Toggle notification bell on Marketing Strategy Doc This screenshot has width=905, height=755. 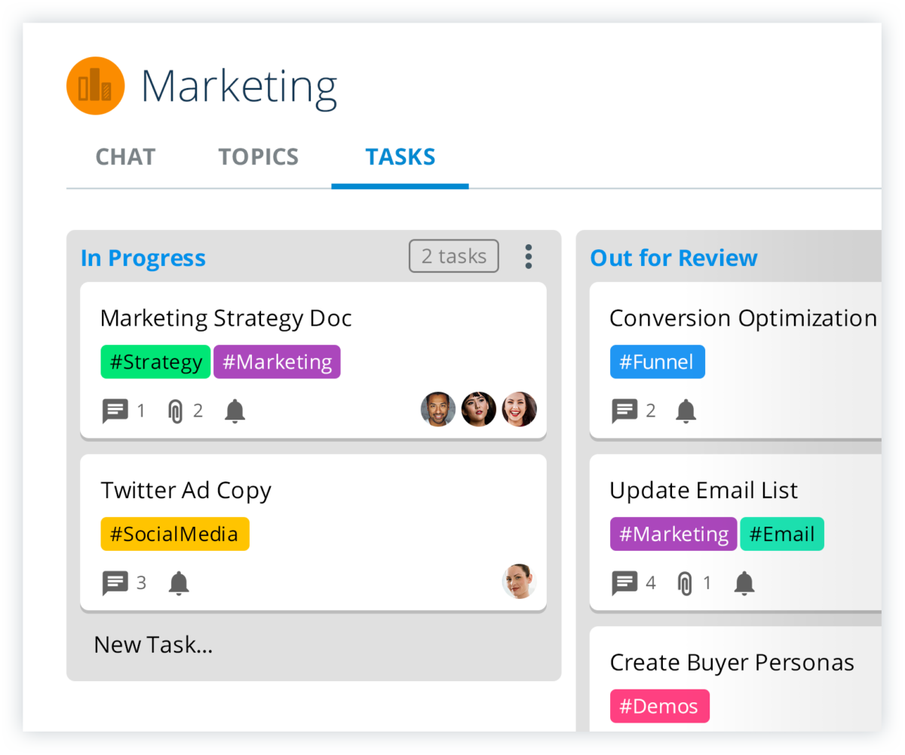point(235,411)
